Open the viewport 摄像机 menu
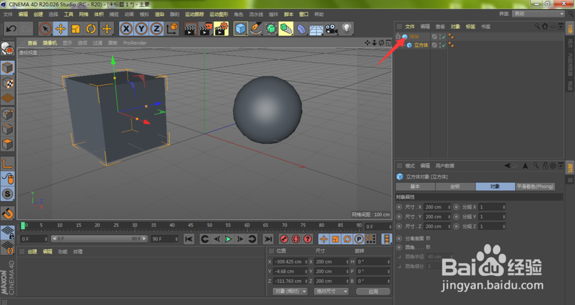Screen dimensions: 575x305 coord(50,43)
